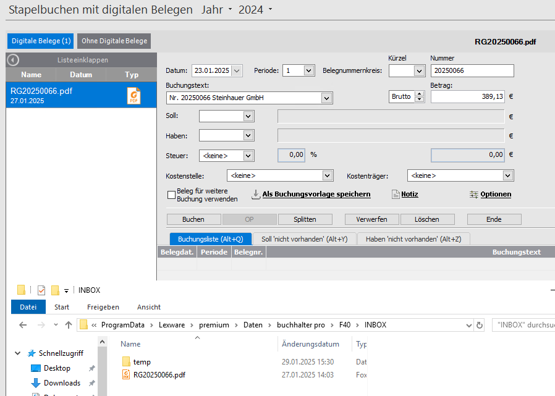Click the Verwerfen button
Image resolution: width=555 pixels, height=396 pixels.
tap(371, 219)
